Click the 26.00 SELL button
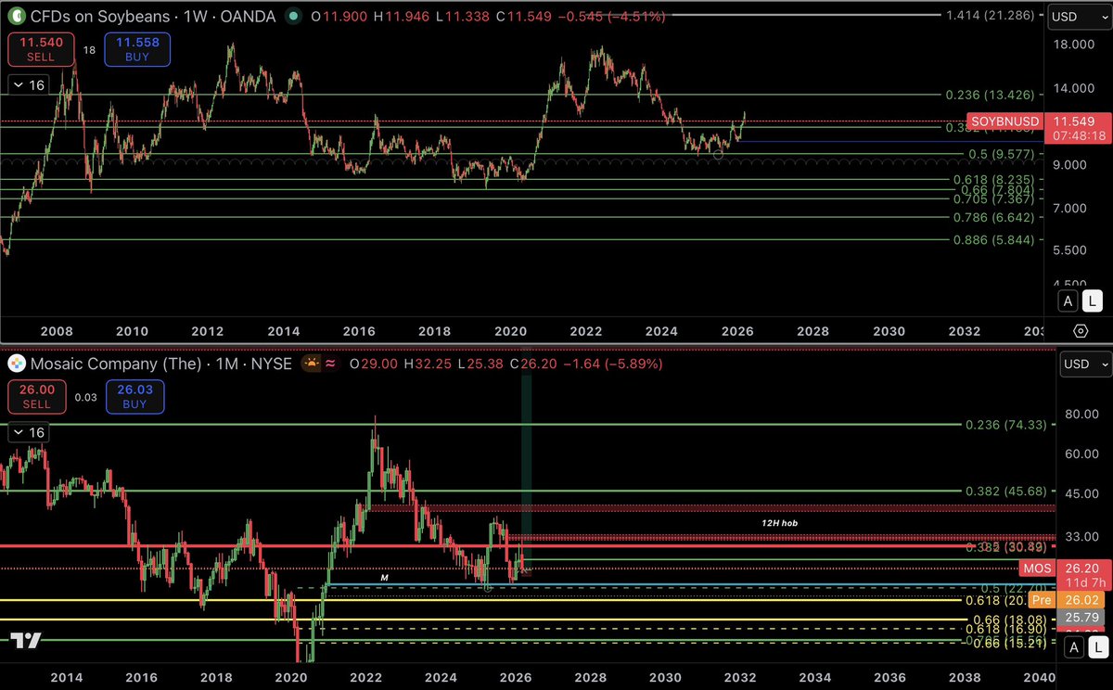Screen dimensions: 1113x690 pos(35,396)
